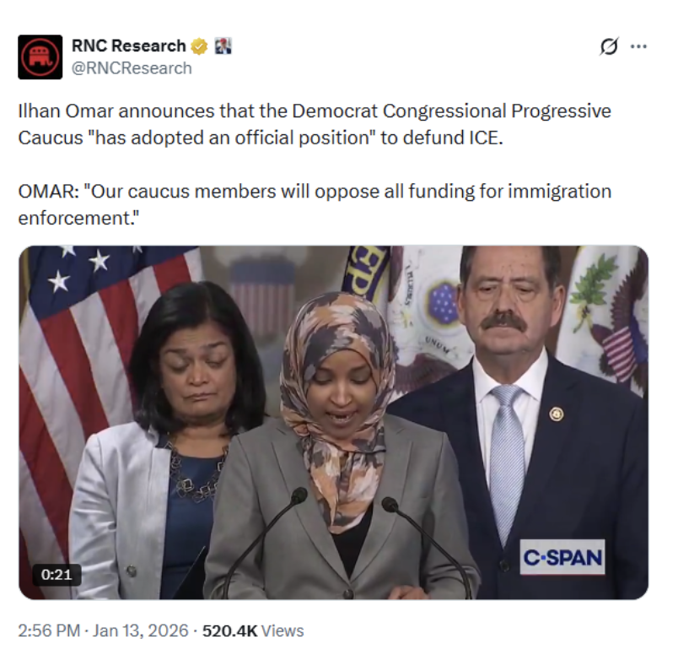The image size is (678, 655).
Task: Click the C-SPAN watermark logo in video
Action: point(562,557)
